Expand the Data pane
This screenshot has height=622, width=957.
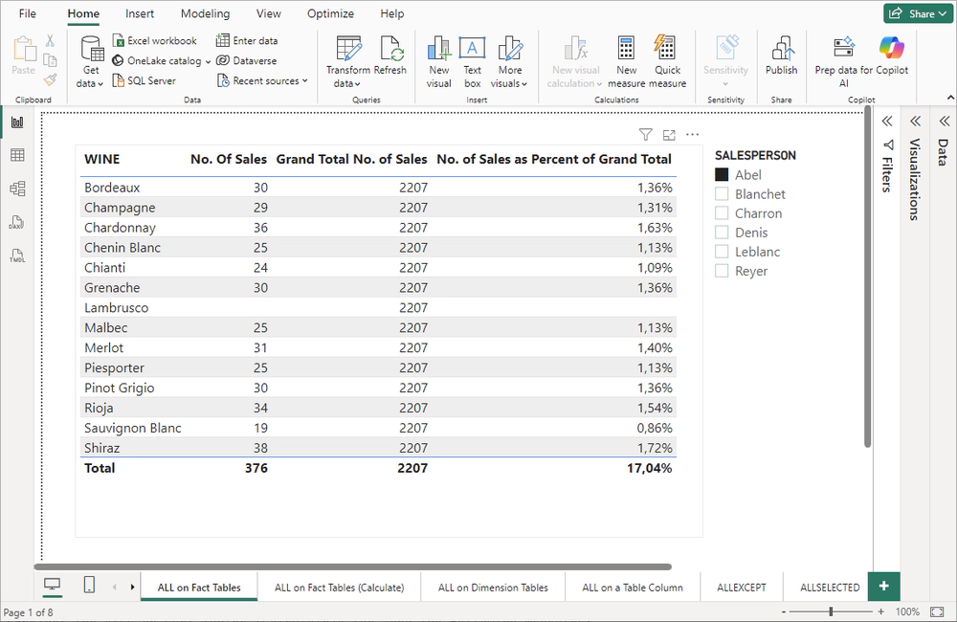click(945, 121)
